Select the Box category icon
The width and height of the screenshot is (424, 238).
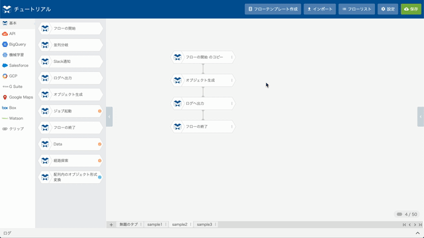pyautogui.click(x=5, y=108)
